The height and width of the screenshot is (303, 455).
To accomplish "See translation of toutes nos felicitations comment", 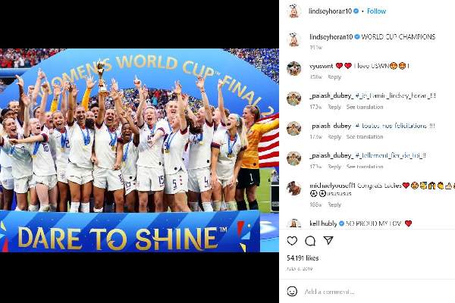I will 365,136.
